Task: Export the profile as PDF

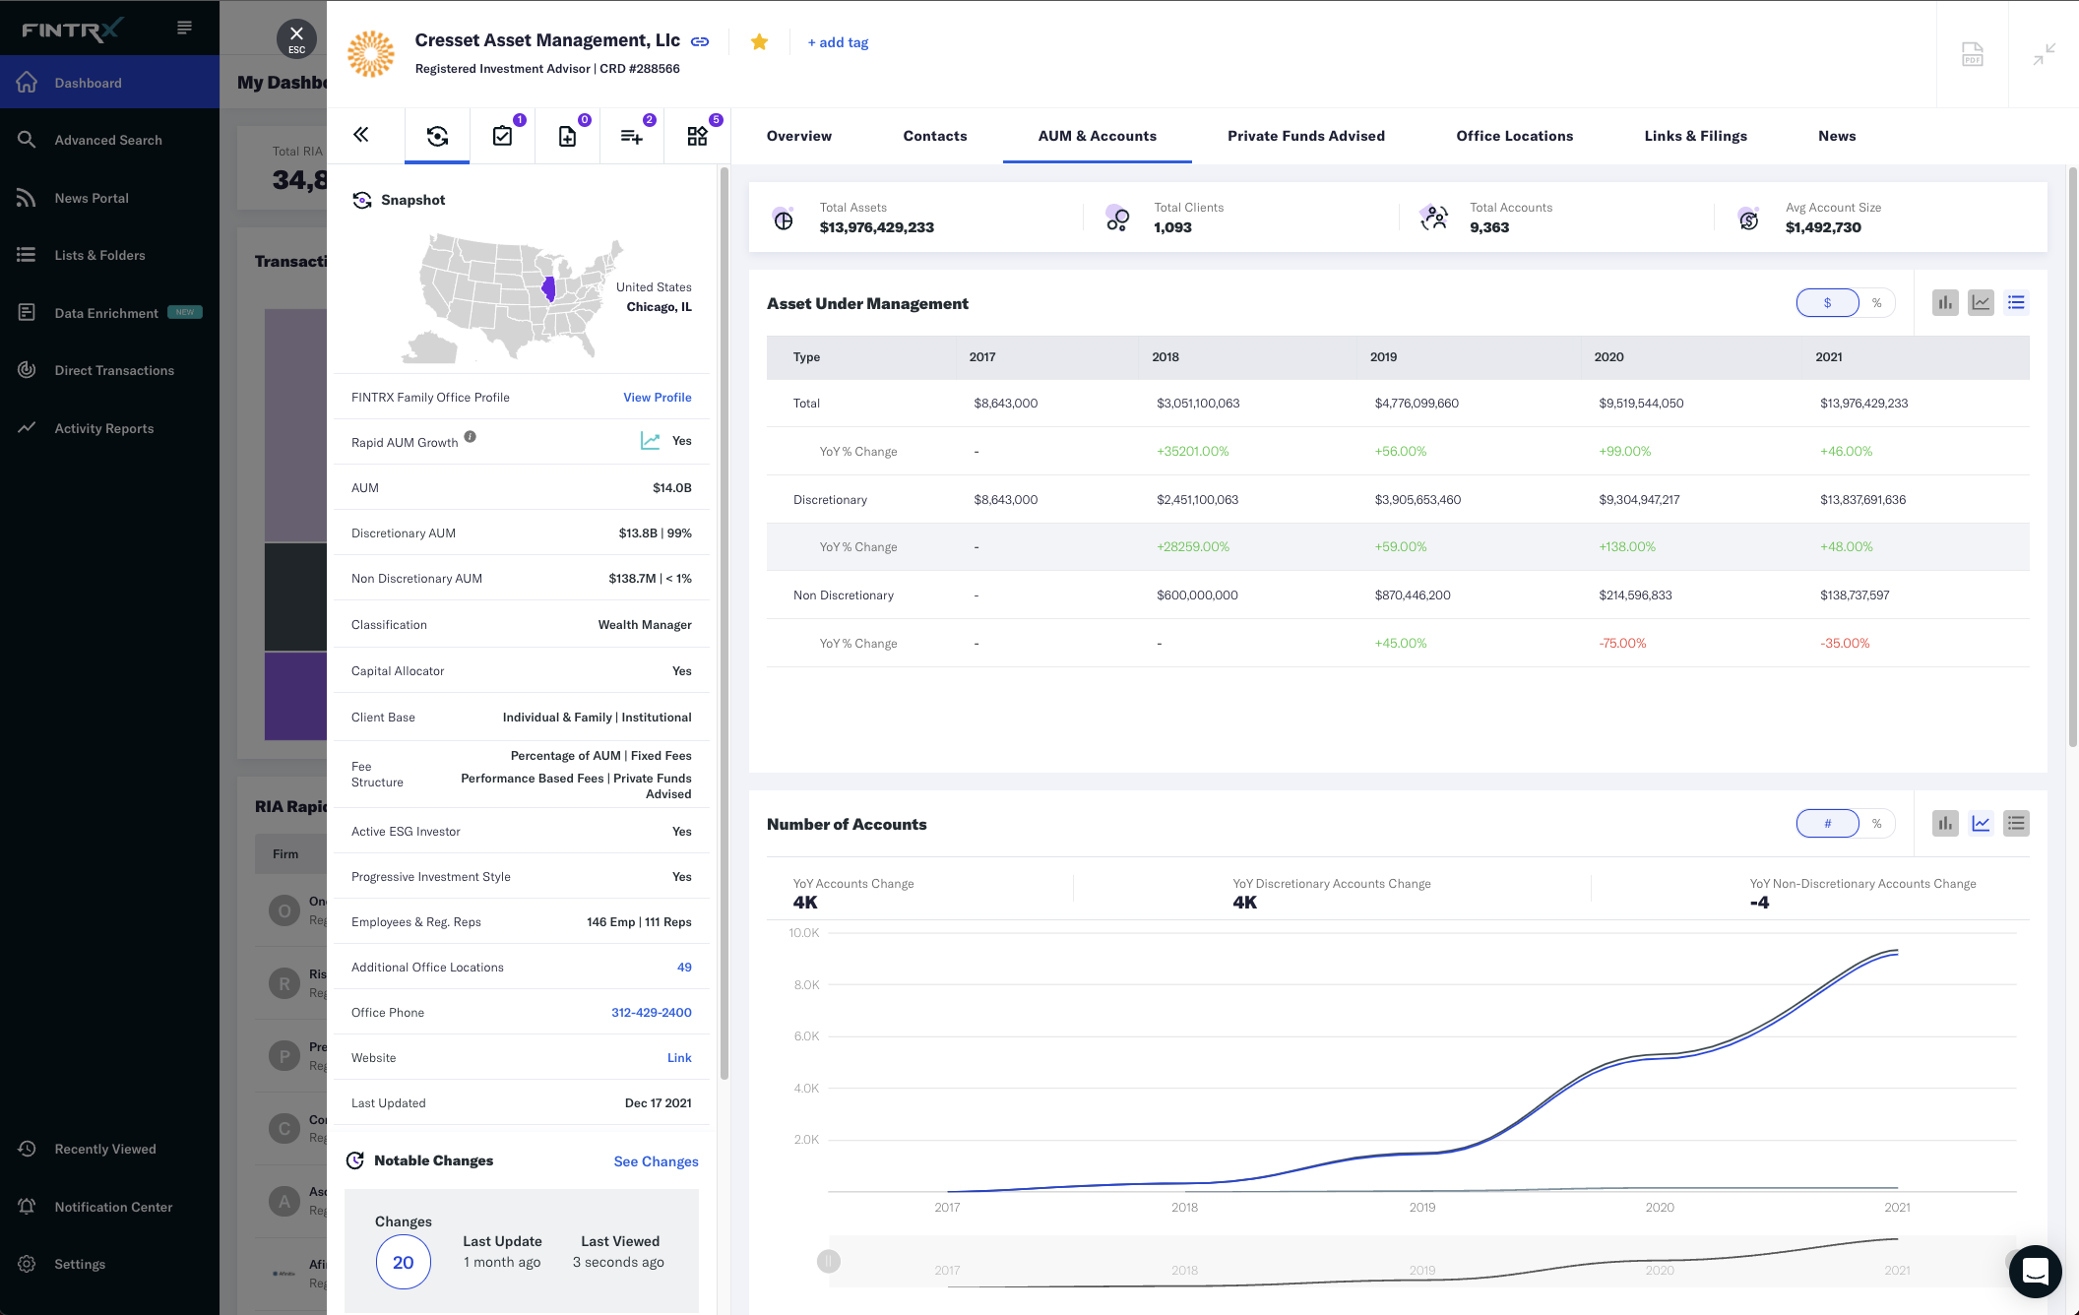Action: click(x=1973, y=54)
